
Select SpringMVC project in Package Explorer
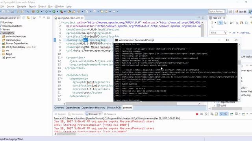[8, 33]
